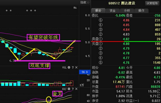The height and width of the screenshot is (103, 161).
Task: Switch to the 分析 tab
Action: 127,10
